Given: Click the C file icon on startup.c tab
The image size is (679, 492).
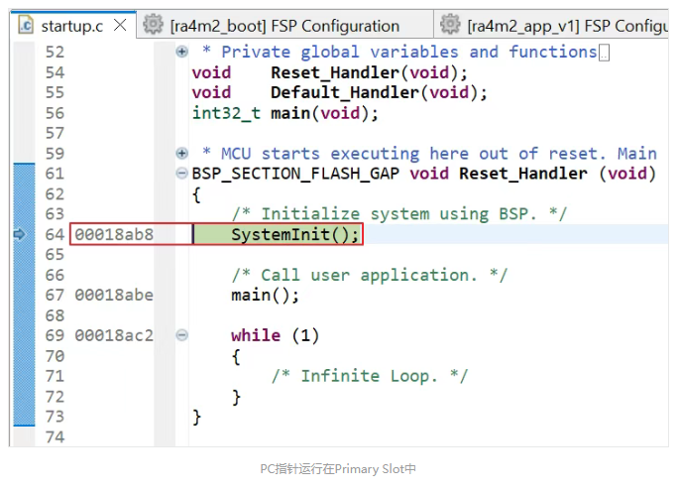Looking at the screenshot, I should 26,25.
